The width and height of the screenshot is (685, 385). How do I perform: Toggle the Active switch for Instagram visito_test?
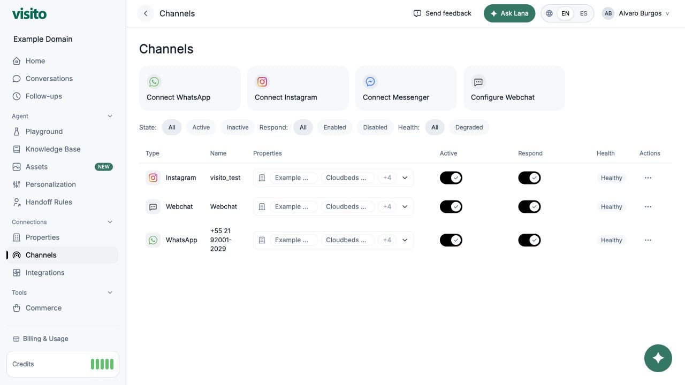[451, 178]
